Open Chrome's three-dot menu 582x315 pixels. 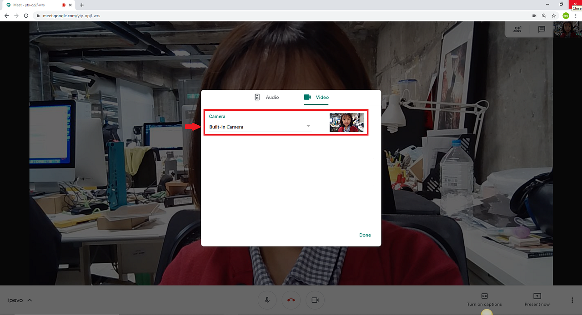pyautogui.click(x=576, y=15)
